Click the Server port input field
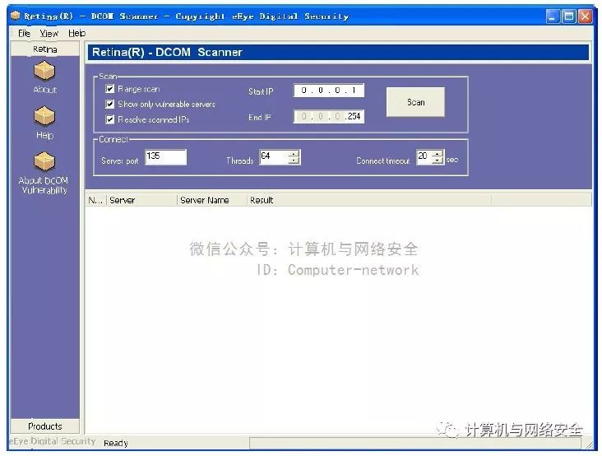The image size is (602, 456). pos(165,157)
